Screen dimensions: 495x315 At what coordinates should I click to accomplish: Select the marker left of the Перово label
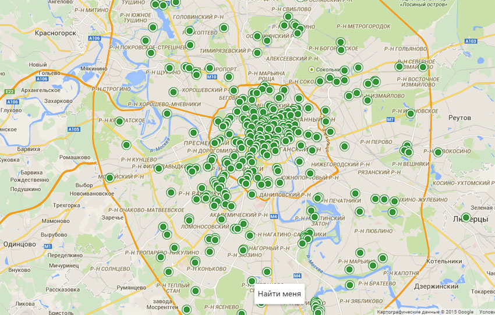[x=344, y=146]
